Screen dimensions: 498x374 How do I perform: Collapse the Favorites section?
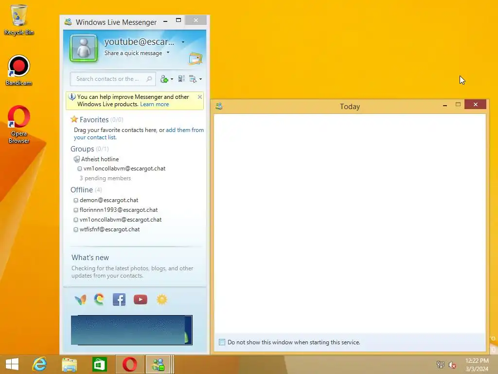coord(94,120)
